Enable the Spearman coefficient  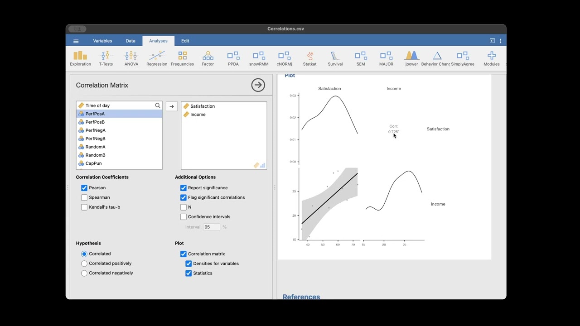click(84, 197)
